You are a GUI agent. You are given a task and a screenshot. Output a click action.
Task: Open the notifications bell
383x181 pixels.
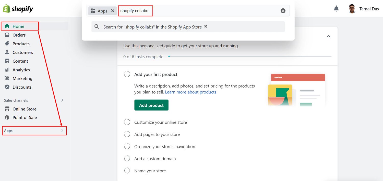(336, 9)
